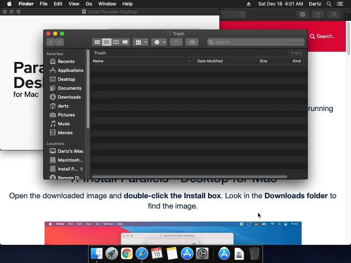The height and width of the screenshot is (263, 351).
Task: Open Notes from the Dock
Action: click(172, 254)
